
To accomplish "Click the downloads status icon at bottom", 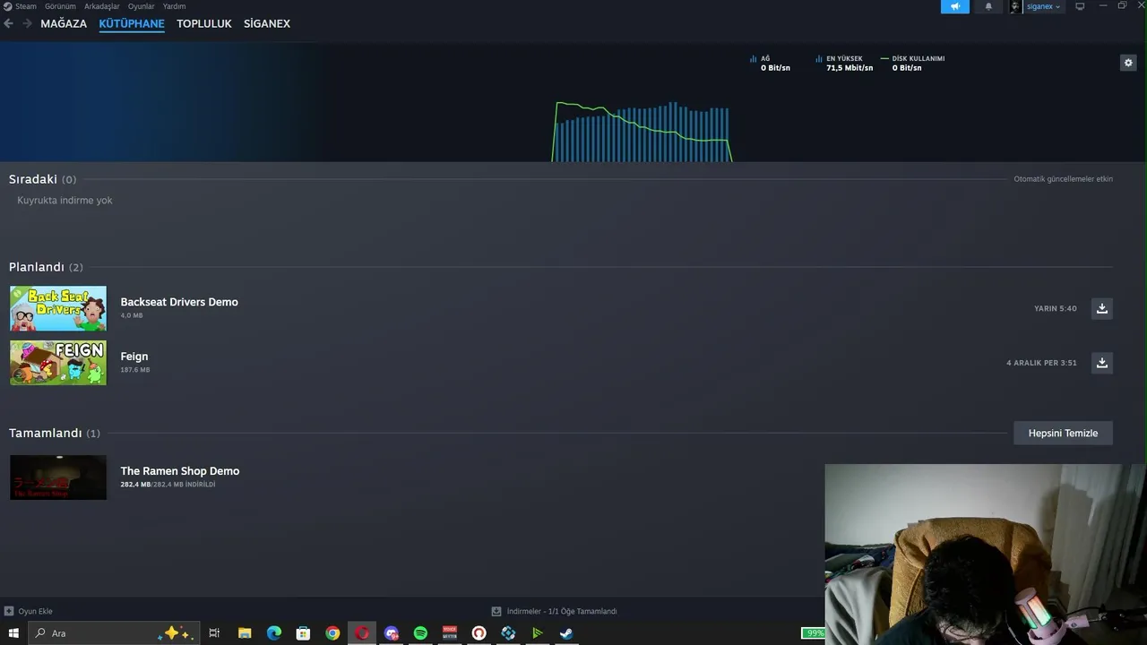I will pos(496,611).
